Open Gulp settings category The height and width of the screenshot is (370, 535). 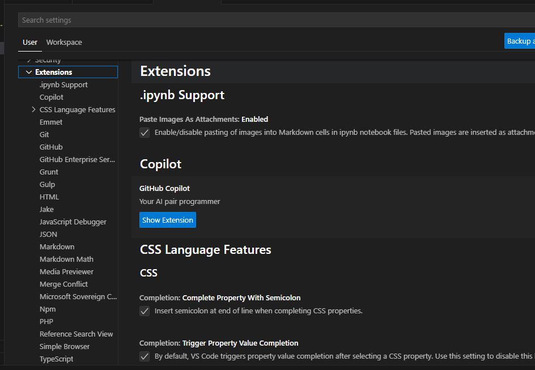pyautogui.click(x=47, y=185)
